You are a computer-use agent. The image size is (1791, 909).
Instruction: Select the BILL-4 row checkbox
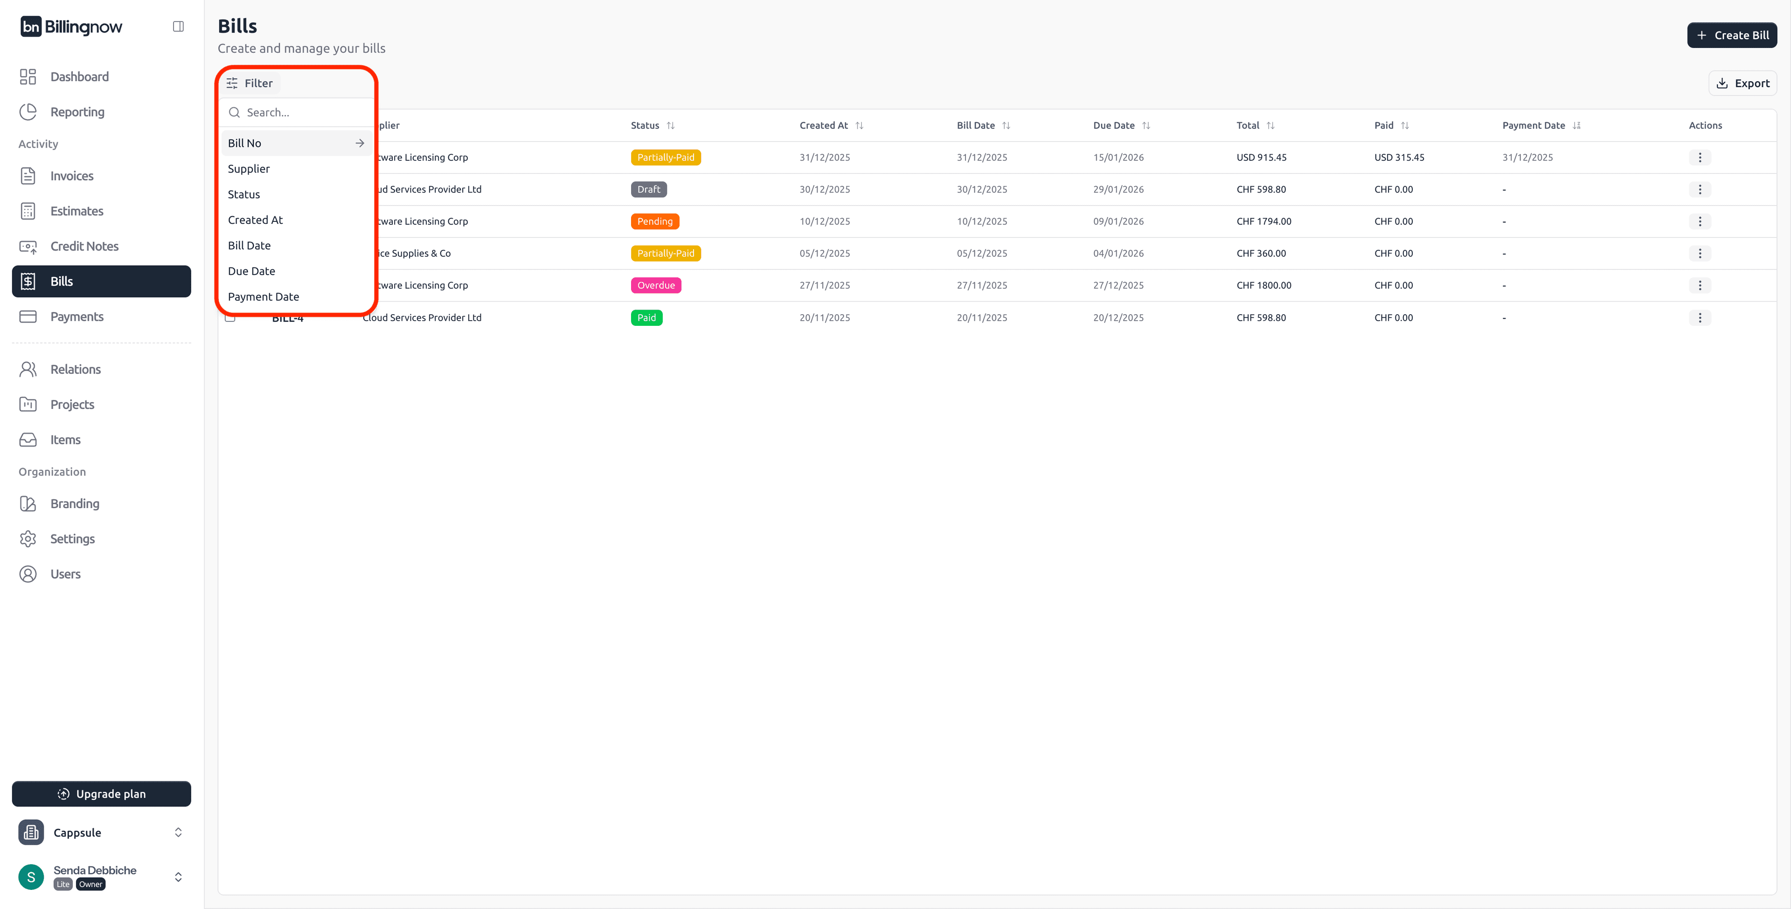(230, 318)
